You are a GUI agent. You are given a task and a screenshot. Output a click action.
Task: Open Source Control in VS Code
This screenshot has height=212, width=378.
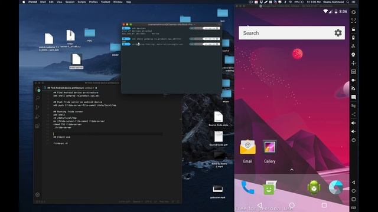tap(38, 107)
